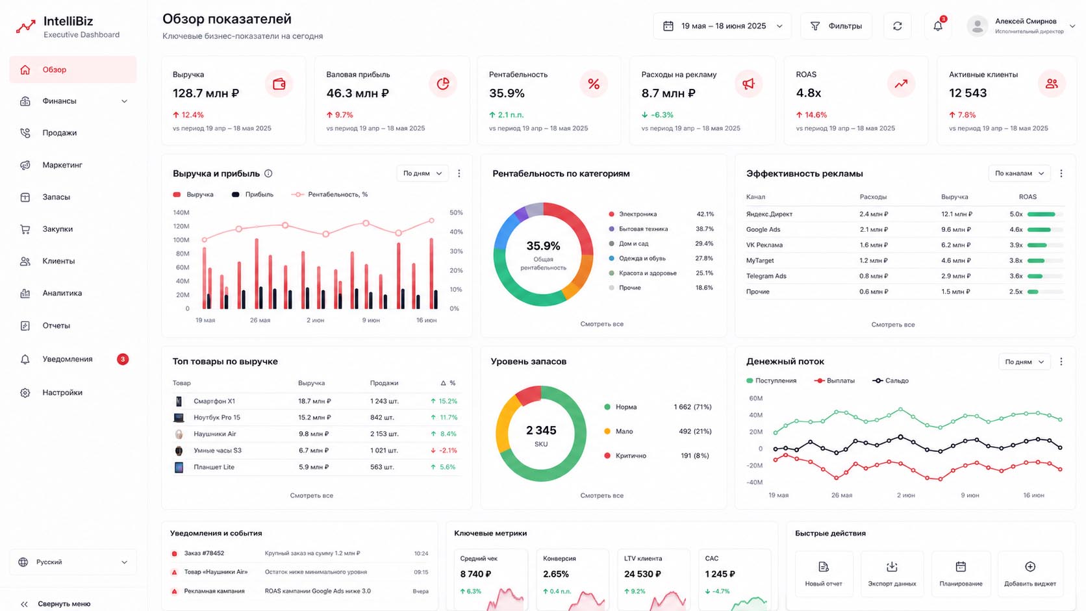Viewport: 1086px width, 611px height.
Task: Expand the user profile menu chevron
Action: coord(1072,26)
